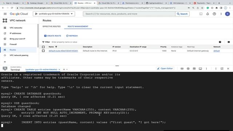Click the Google Cloud logo
This screenshot has height=131, width=233.
[x=19, y=14]
